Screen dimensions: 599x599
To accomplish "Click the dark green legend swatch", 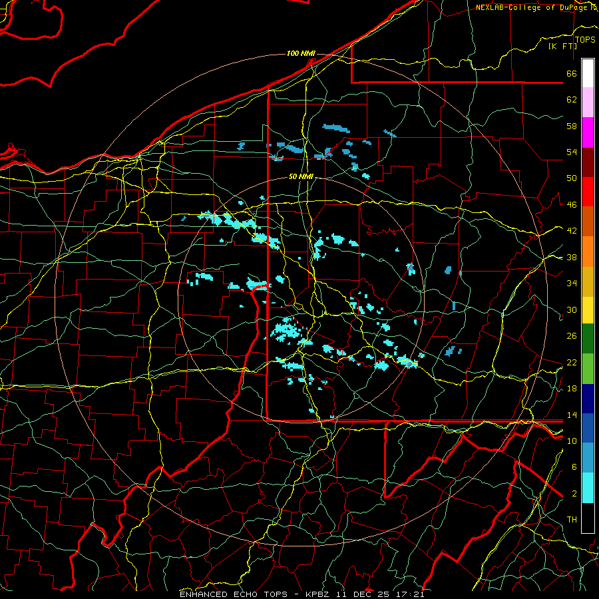I will point(588,339).
